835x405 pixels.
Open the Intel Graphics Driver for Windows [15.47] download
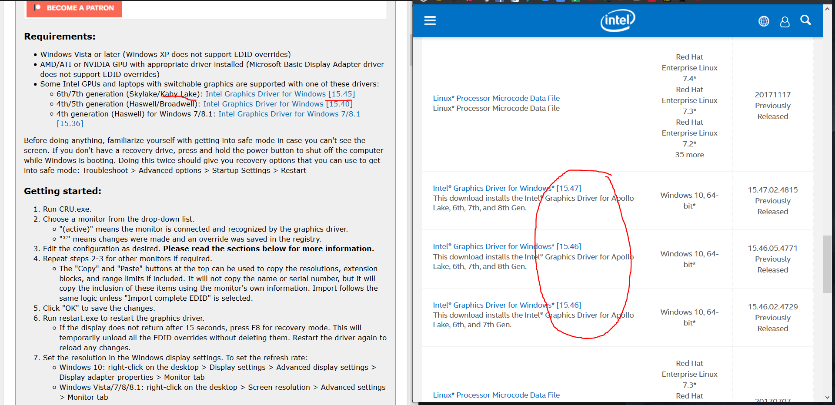[x=507, y=188]
